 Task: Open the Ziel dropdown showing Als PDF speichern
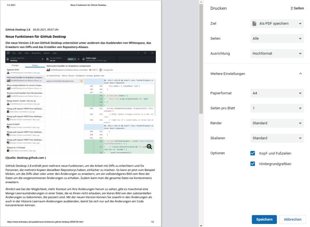(277, 23)
